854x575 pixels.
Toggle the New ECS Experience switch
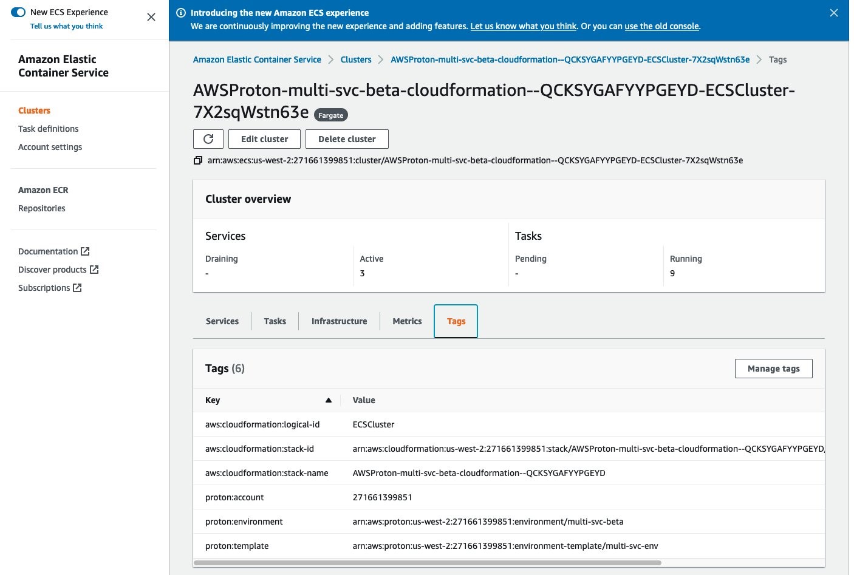coord(18,12)
